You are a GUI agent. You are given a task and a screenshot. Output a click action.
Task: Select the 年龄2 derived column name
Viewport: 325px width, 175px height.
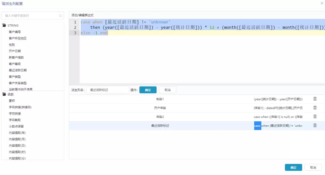click(160, 117)
